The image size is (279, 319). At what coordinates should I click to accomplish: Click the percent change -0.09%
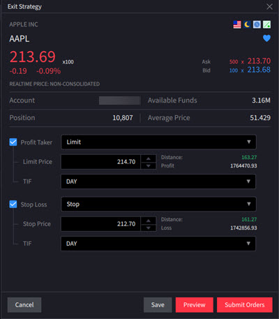tap(48, 71)
